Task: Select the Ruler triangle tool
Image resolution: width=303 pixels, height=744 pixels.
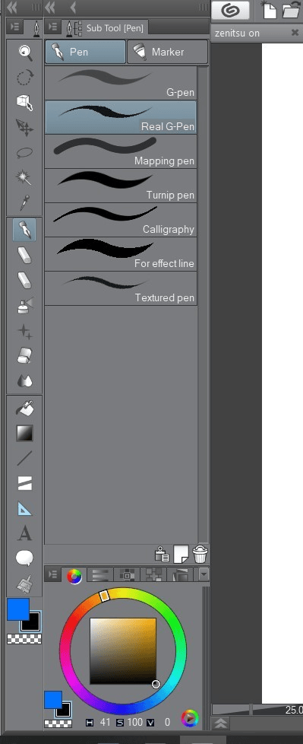Action: click(24, 509)
